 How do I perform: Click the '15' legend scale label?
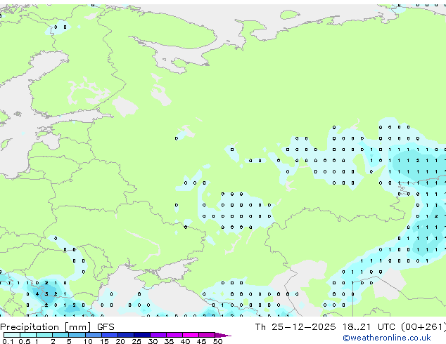click(x=104, y=341)
